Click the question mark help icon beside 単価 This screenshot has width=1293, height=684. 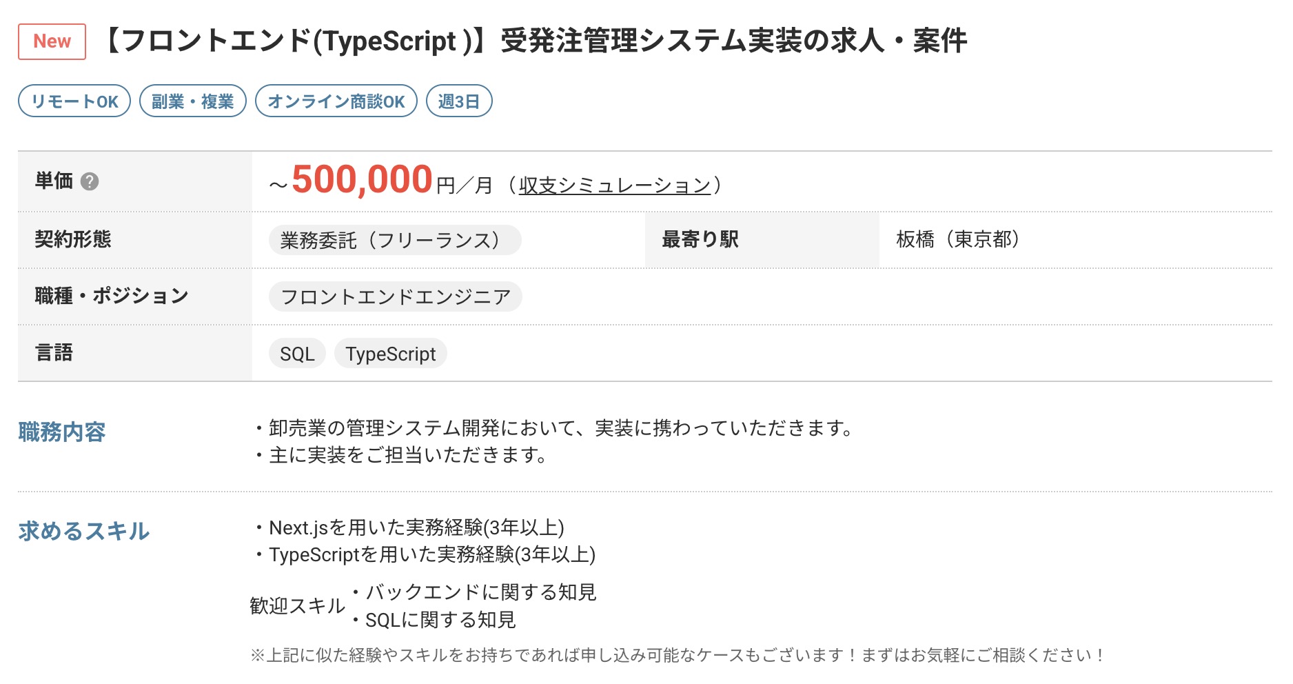click(90, 181)
